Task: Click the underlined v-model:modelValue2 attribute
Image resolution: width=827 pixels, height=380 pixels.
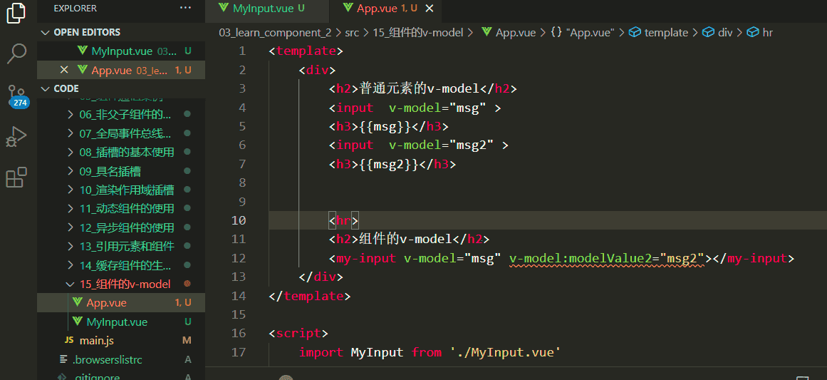Action: 607,258
